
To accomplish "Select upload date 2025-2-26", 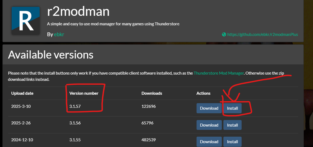I will click(21, 123).
